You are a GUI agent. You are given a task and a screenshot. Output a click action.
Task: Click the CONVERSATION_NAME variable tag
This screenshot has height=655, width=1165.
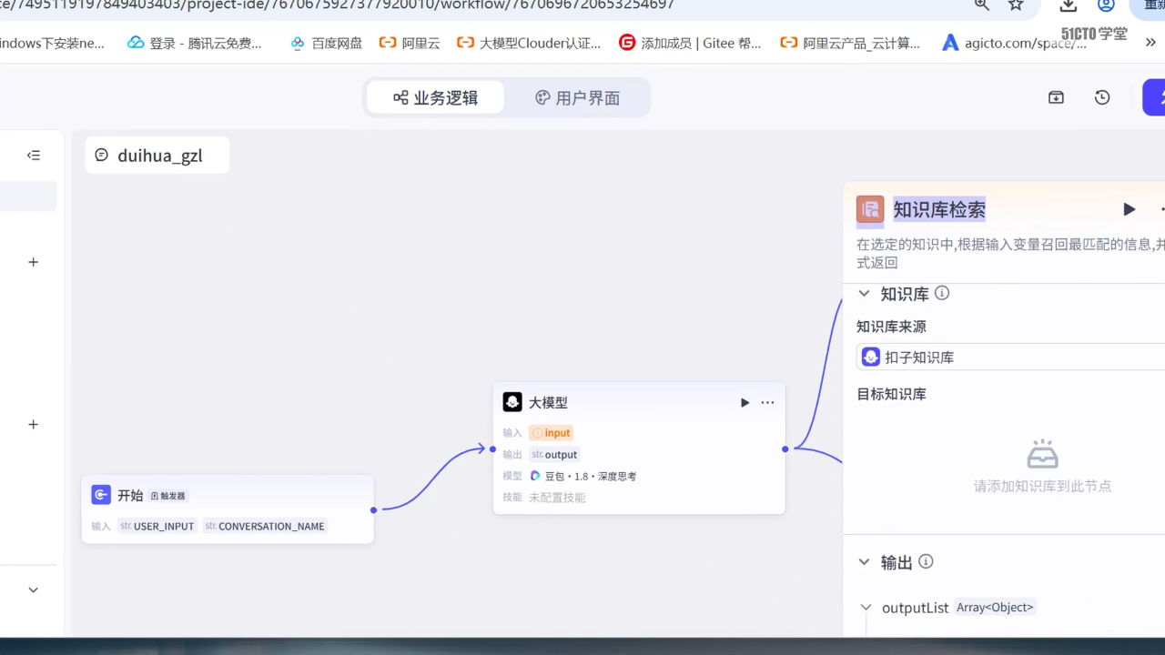[265, 526]
